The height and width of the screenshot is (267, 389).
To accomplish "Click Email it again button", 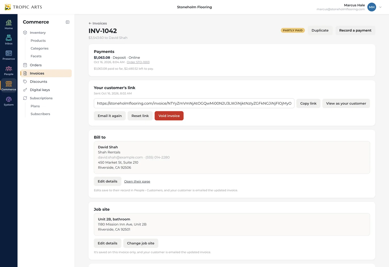I will [x=110, y=116].
